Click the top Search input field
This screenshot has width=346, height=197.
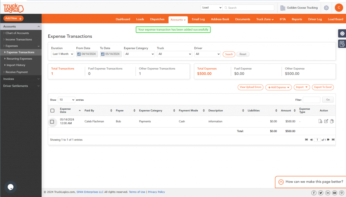[248, 7]
